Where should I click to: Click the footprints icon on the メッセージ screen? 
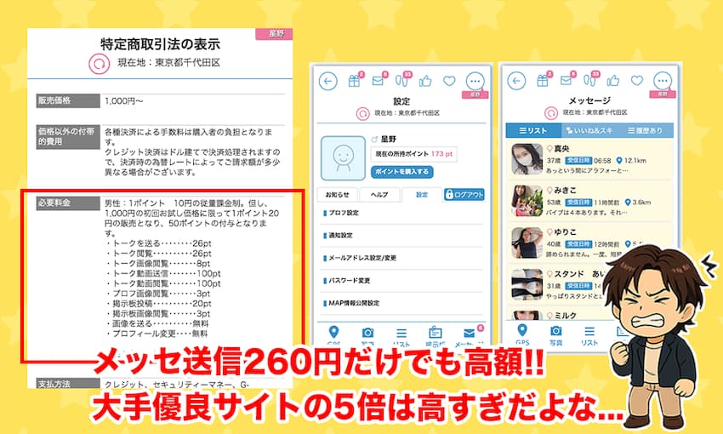(591, 81)
